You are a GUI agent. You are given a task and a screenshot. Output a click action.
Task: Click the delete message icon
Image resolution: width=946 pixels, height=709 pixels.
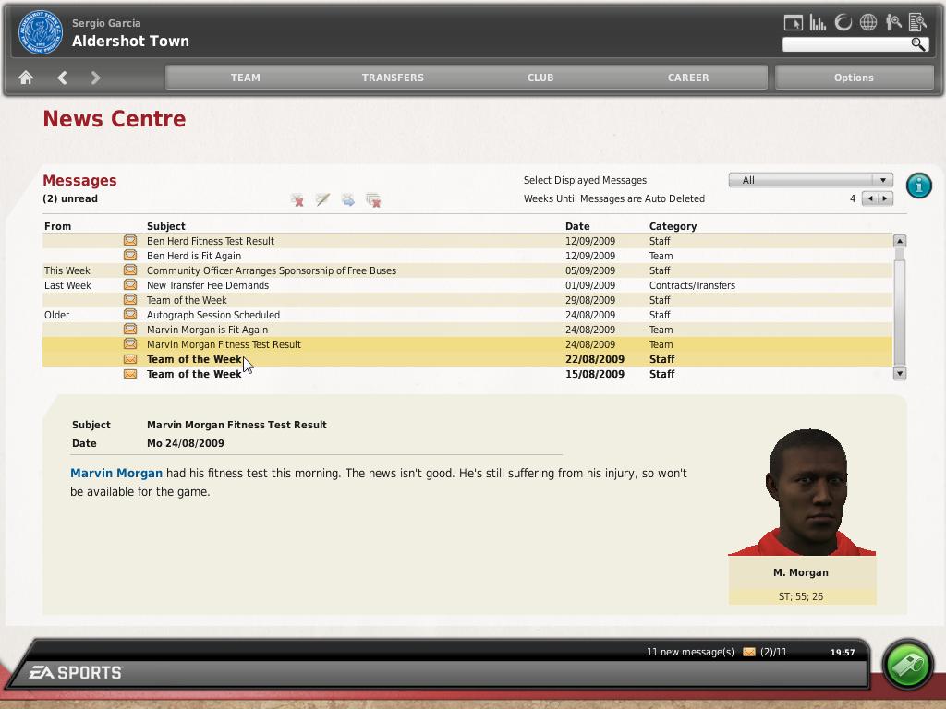[297, 200]
